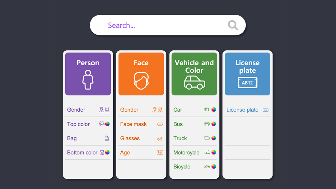Open the color wheel next to Car

point(213,110)
